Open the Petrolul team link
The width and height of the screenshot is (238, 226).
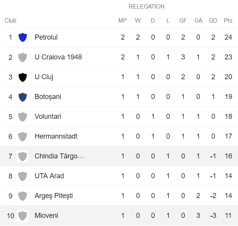46,37
